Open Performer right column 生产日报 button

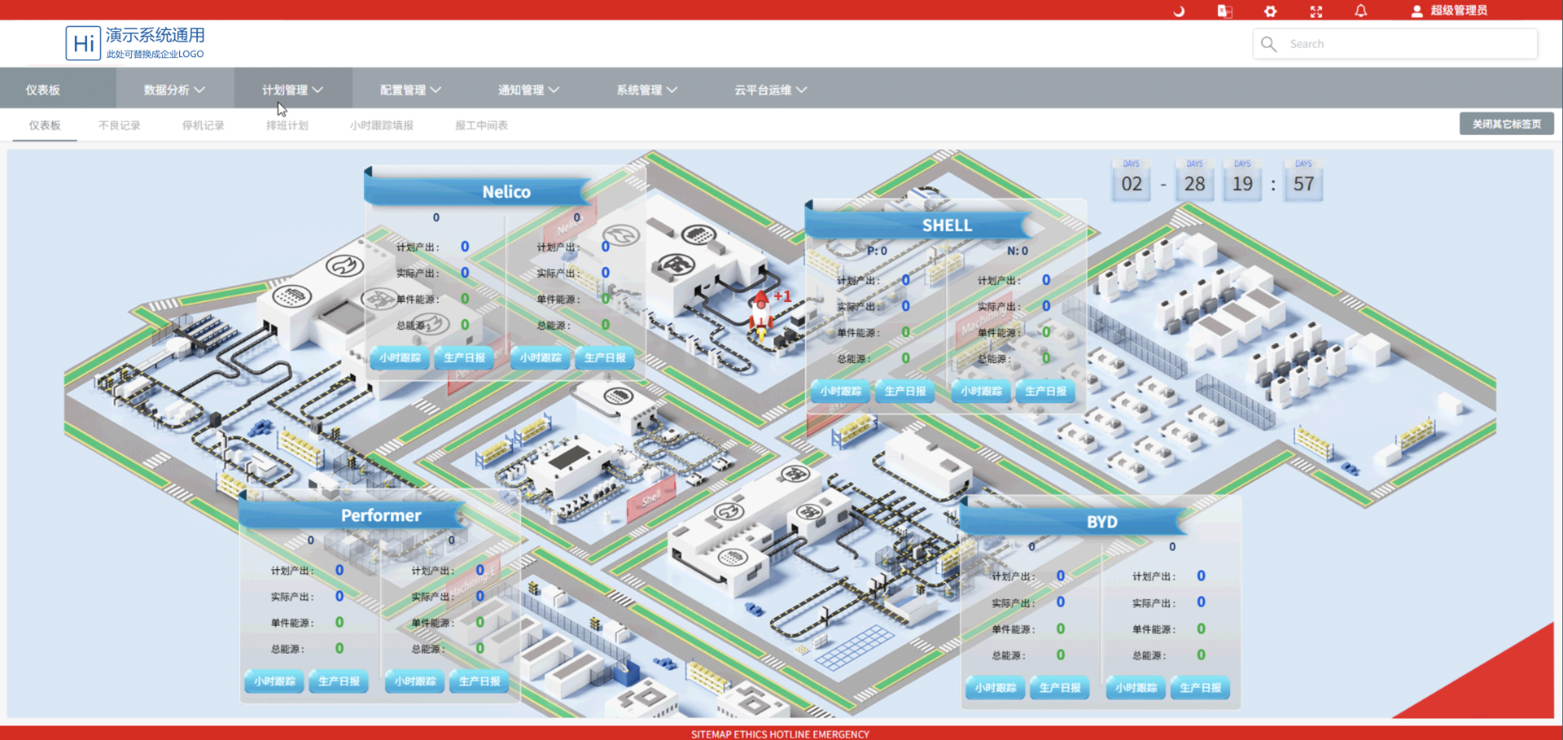click(479, 681)
